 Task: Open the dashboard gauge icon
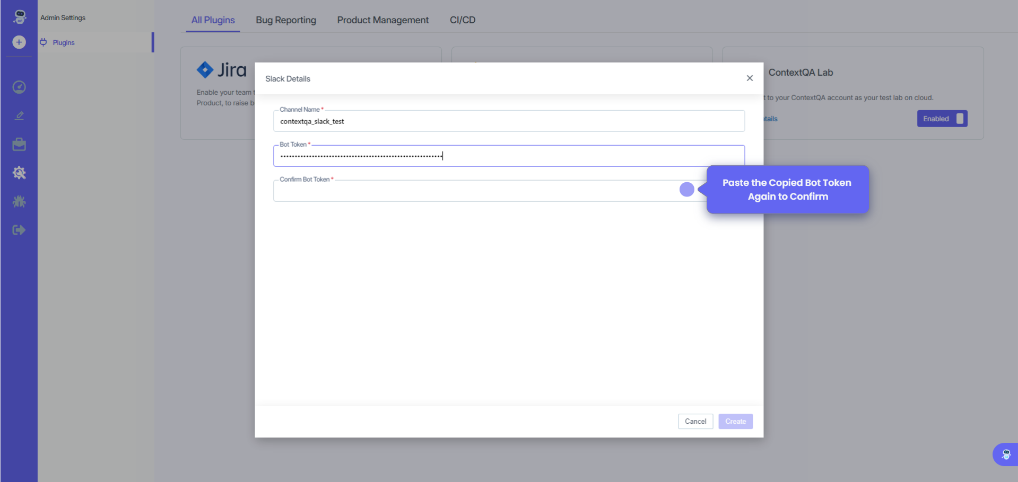(19, 87)
